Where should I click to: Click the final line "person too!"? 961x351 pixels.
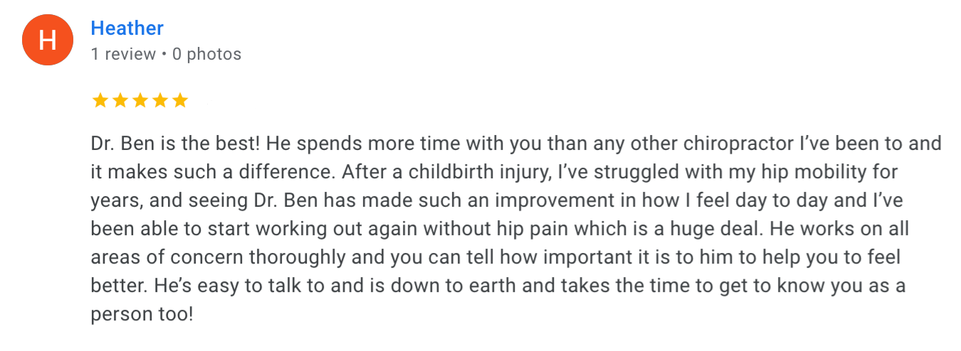pyautogui.click(x=142, y=315)
